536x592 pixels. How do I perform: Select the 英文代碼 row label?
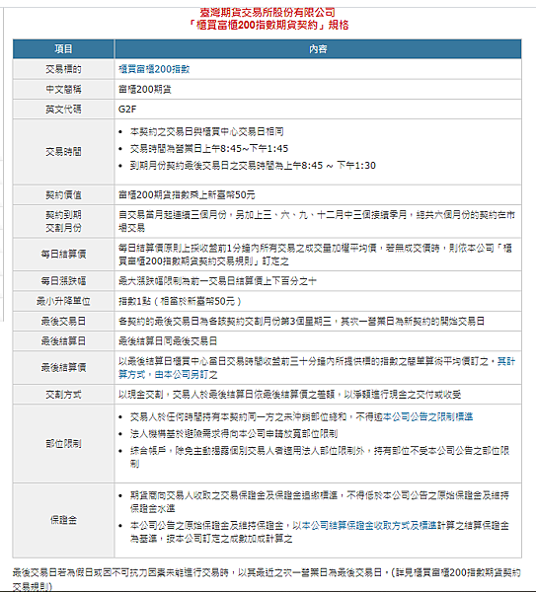click(63, 110)
